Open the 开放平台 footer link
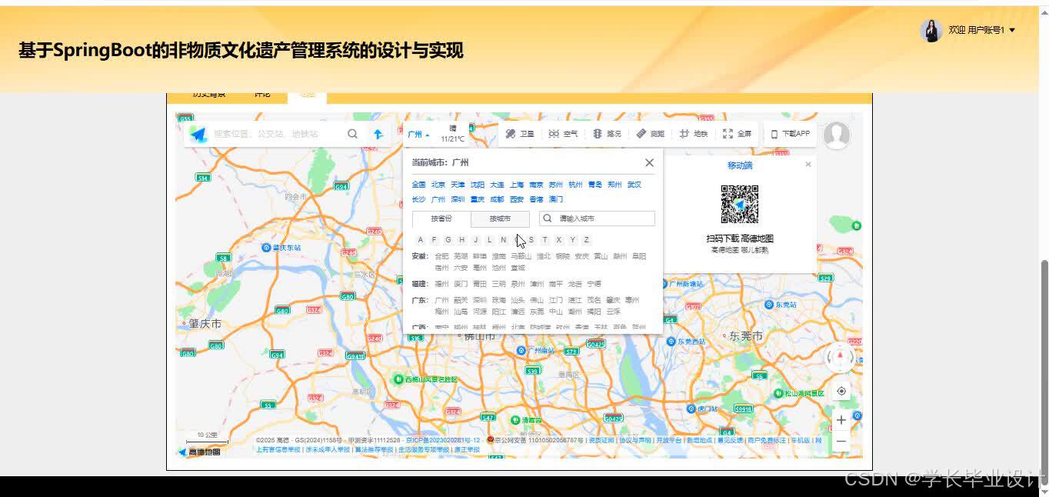 [x=669, y=440]
